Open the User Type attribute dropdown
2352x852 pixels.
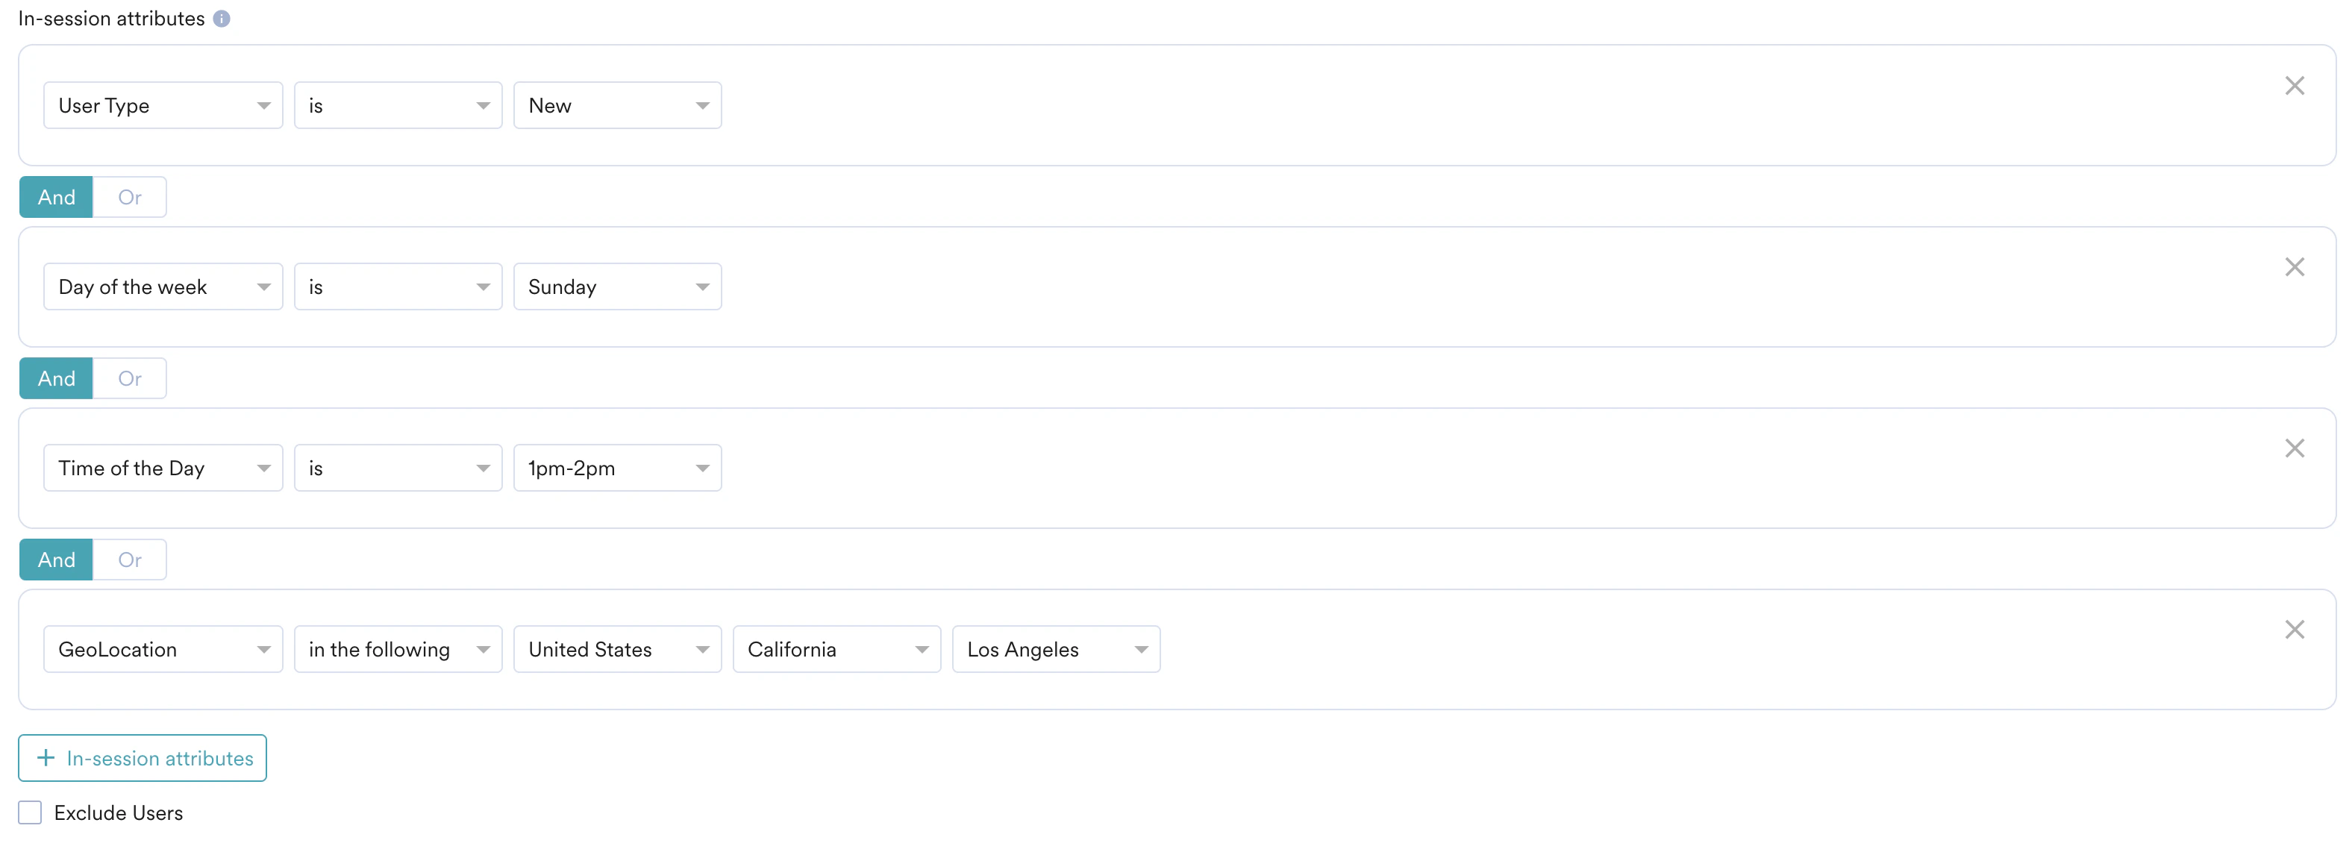coord(163,105)
